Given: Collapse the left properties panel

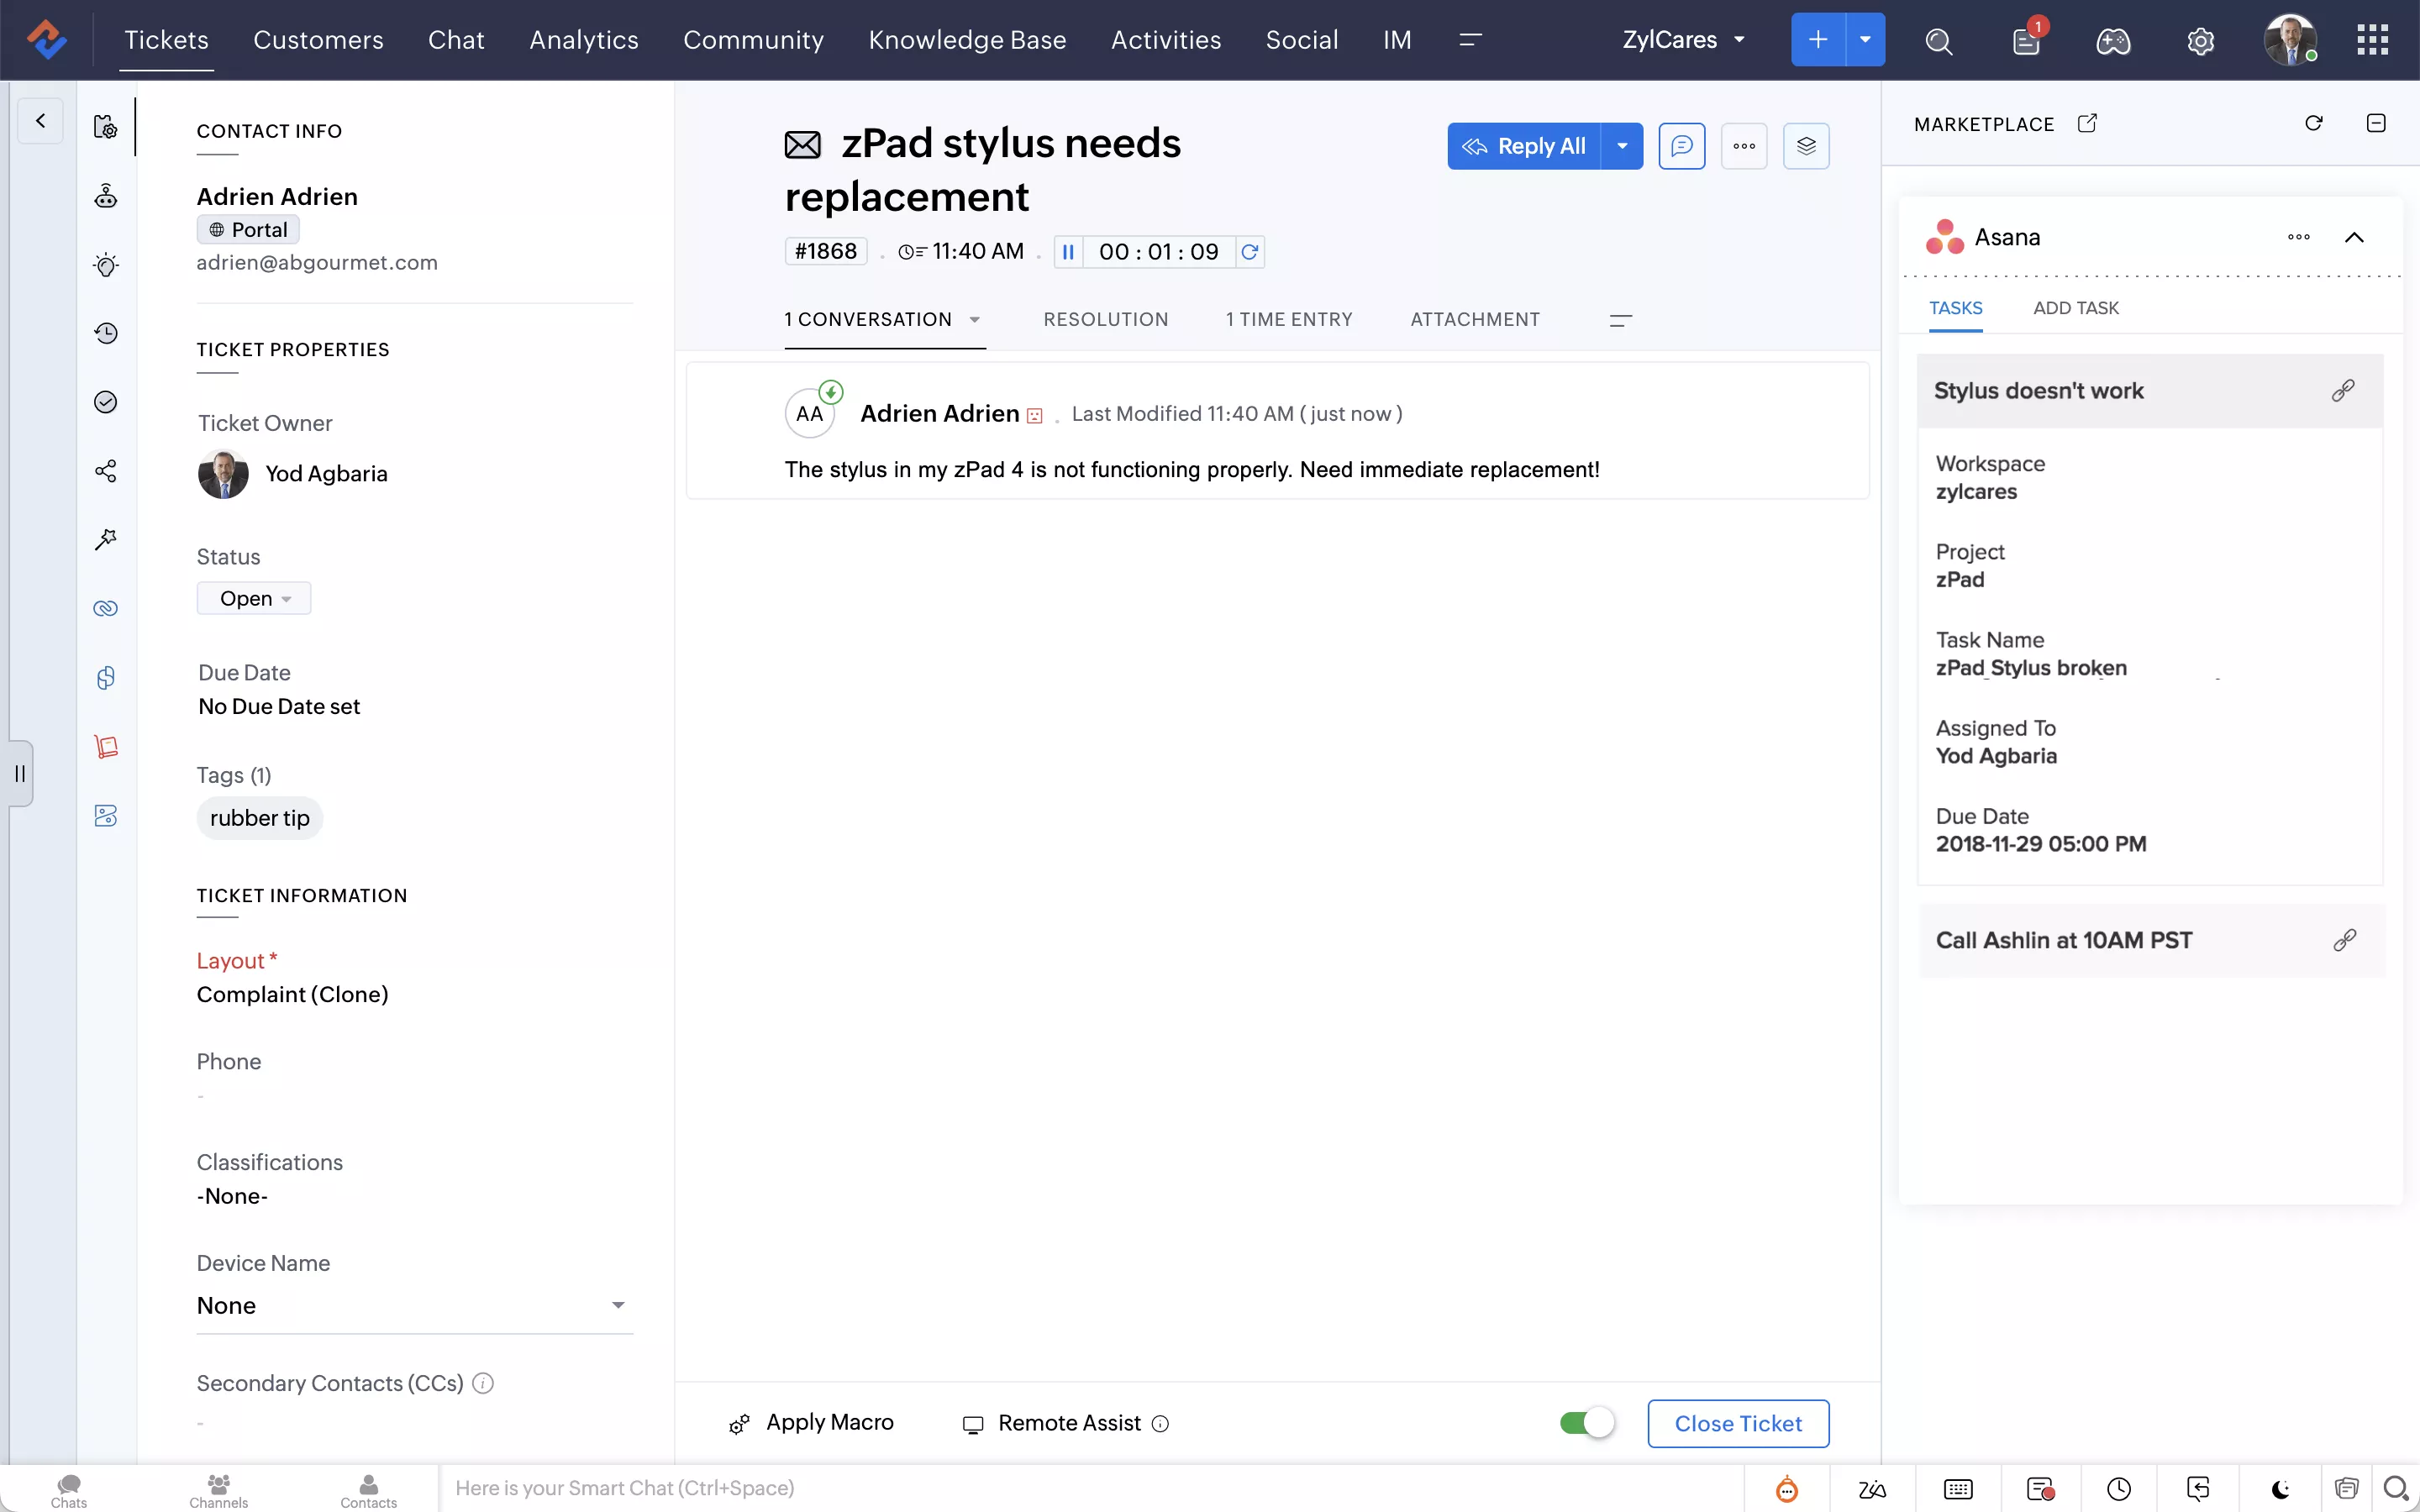Looking at the screenshot, I should click(40, 121).
